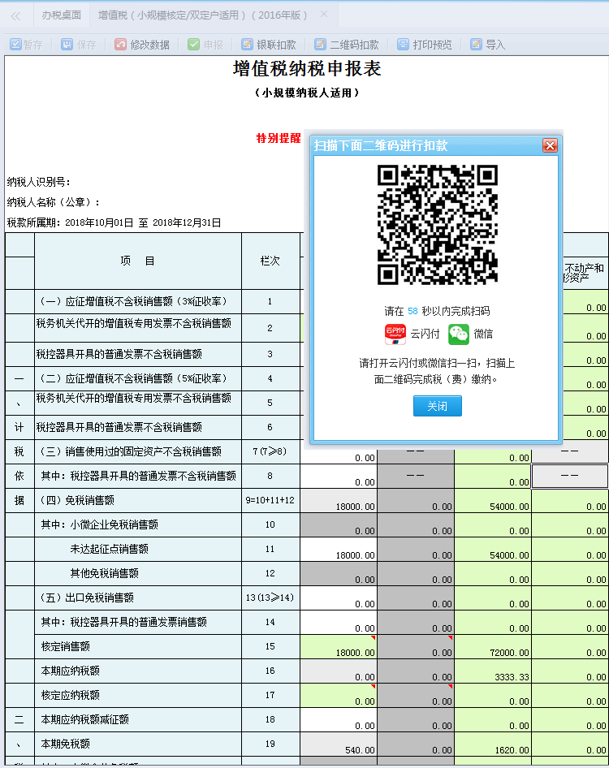Click the 未达起征点销售额 cell showing 54000.00
Screen dimensions: 609x768
[493, 550]
